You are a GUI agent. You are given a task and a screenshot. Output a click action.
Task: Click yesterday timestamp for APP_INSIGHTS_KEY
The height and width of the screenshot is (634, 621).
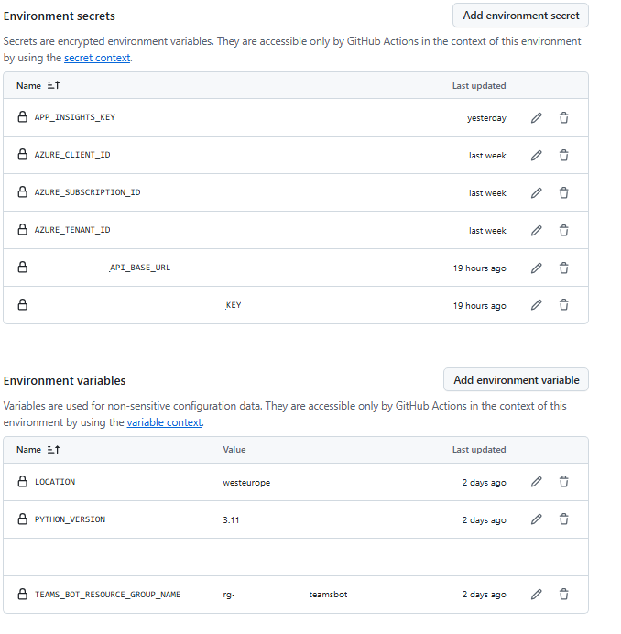pyautogui.click(x=486, y=118)
